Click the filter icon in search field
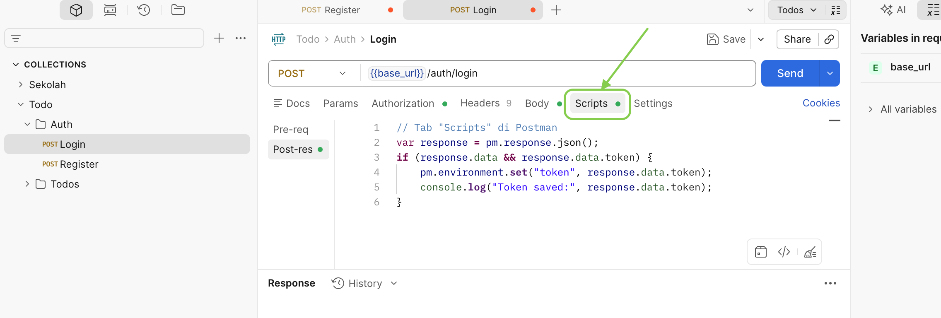 point(16,39)
